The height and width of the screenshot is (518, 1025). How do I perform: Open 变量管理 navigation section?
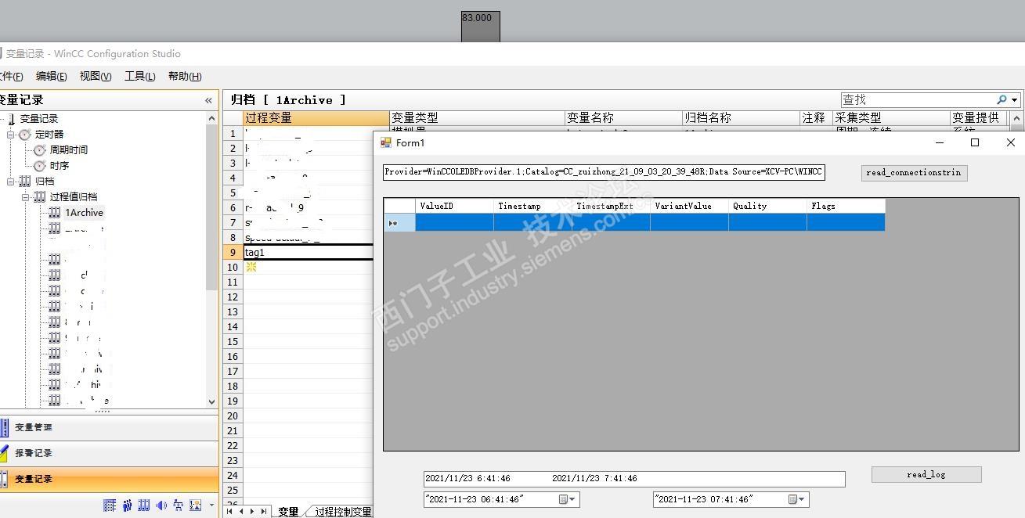(x=109, y=427)
